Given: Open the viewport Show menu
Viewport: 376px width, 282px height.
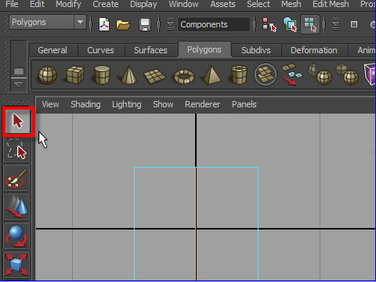Looking at the screenshot, I should [x=163, y=104].
